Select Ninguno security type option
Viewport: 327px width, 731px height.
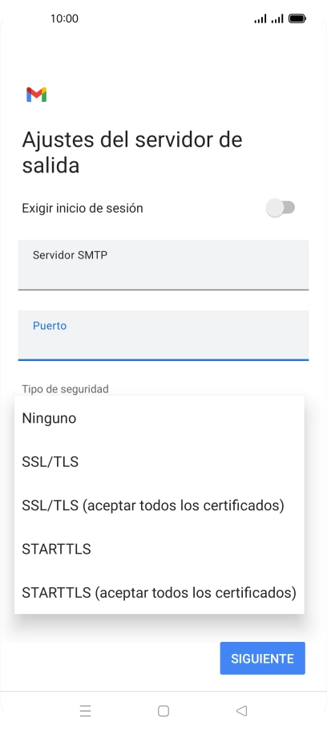tap(159, 418)
